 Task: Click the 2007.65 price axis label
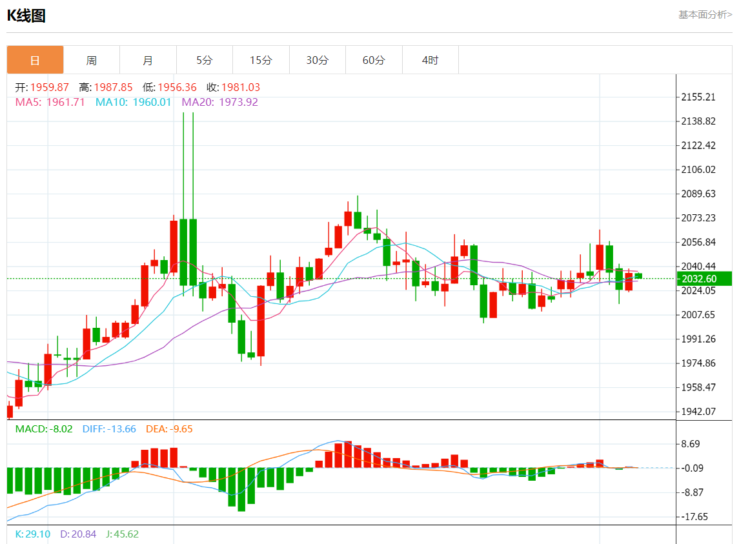[698, 314]
